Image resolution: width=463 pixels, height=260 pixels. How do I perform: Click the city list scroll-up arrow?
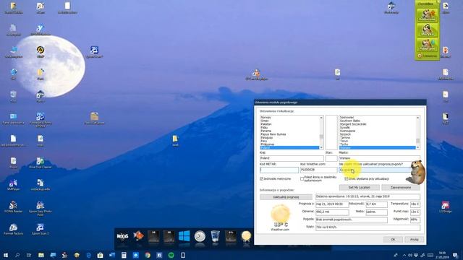pyautogui.click(x=418, y=118)
